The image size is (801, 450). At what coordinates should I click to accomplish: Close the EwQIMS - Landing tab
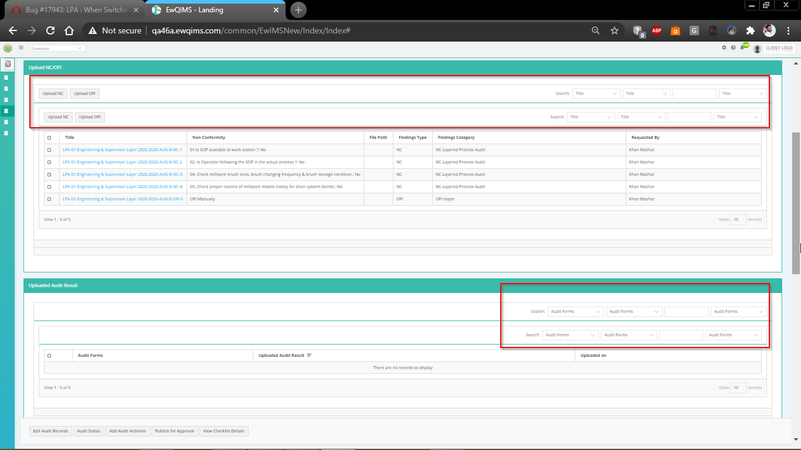point(275,10)
